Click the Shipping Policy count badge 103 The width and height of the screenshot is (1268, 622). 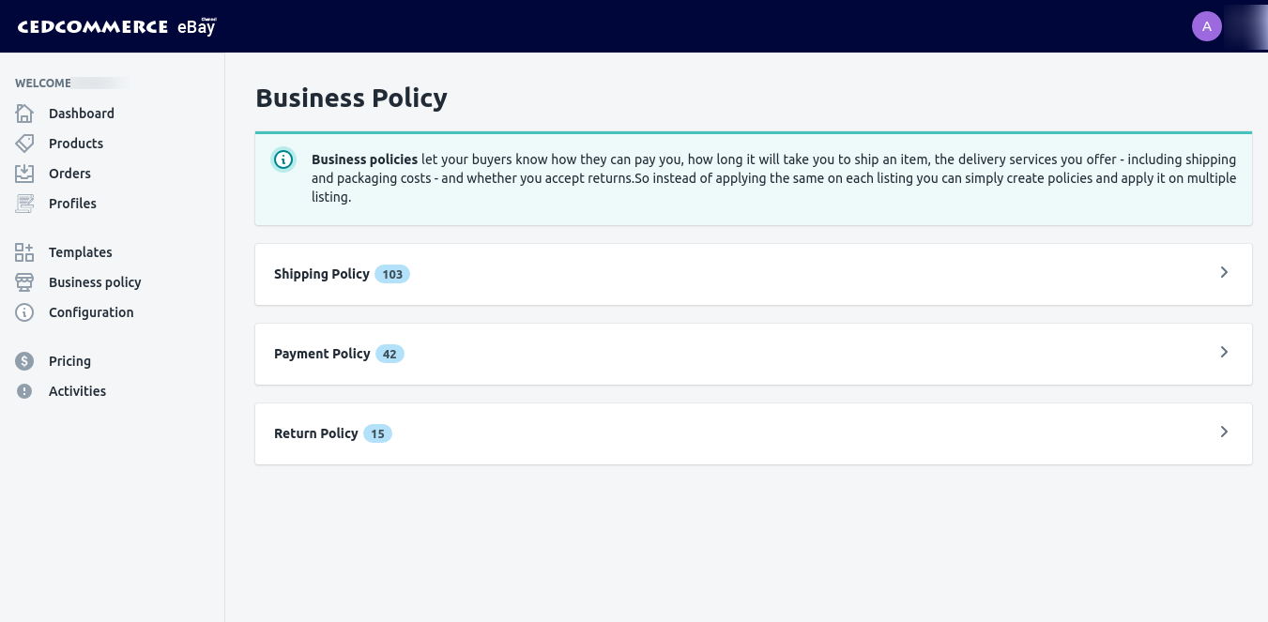pyautogui.click(x=392, y=274)
